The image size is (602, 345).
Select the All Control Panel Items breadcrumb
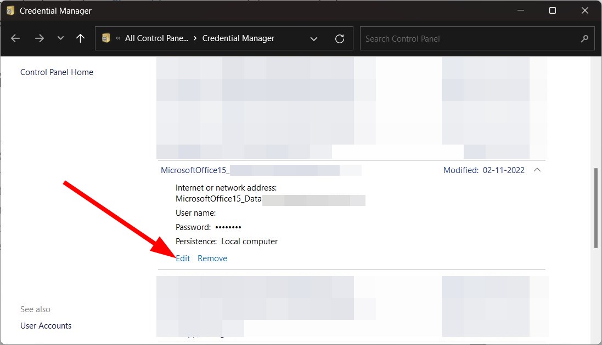click(156, 38)
